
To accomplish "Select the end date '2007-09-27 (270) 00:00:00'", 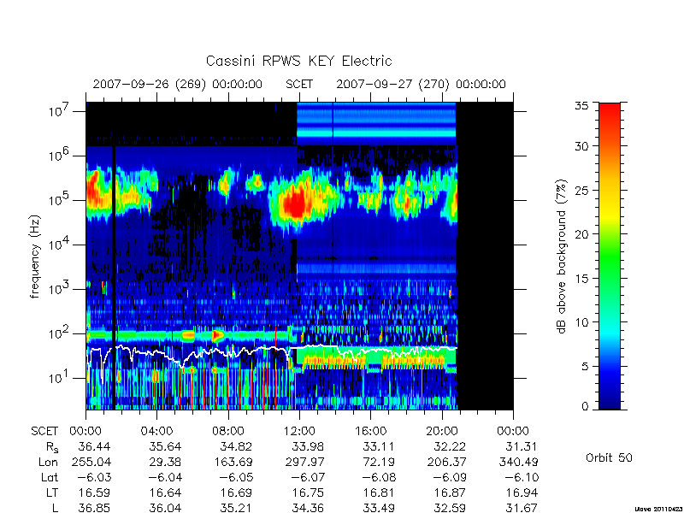I will click(421, 84).
